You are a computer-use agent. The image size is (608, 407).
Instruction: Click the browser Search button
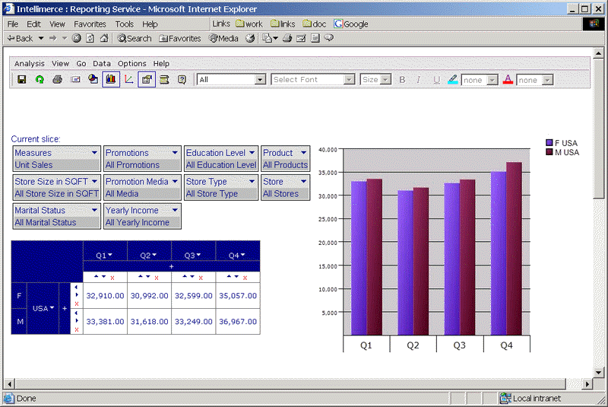[x=135, y=38]
